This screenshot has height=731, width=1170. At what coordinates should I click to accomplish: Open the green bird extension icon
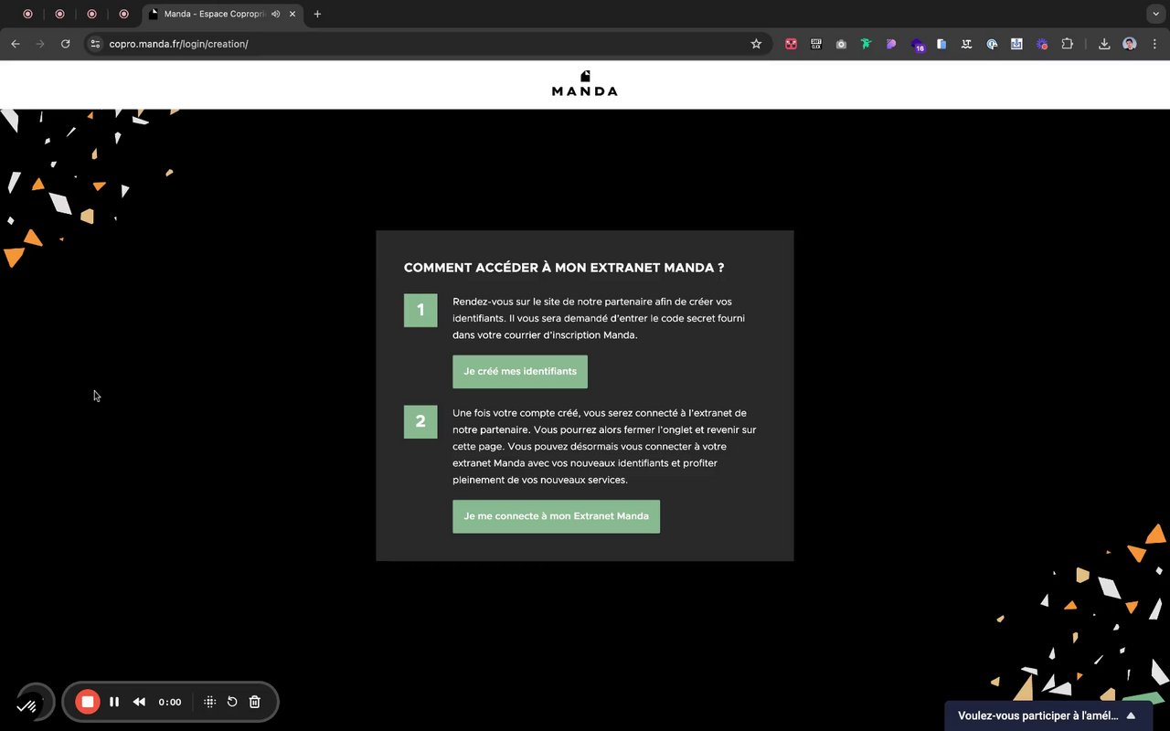866,44
